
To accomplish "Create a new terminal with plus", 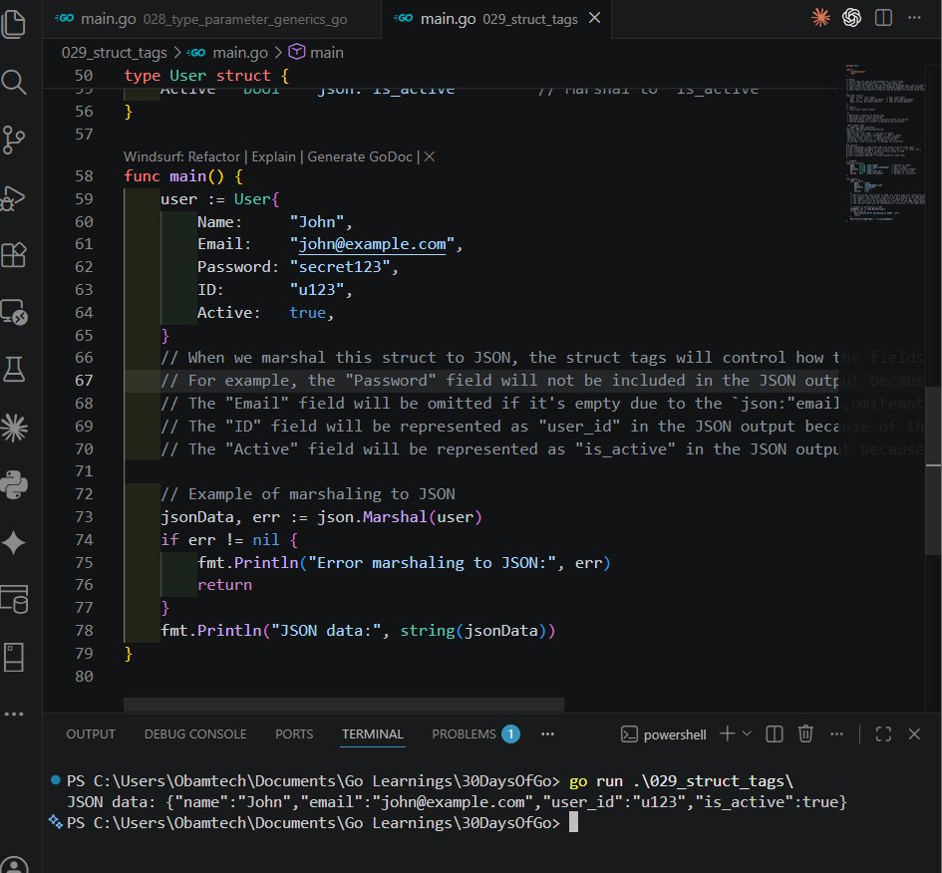I will point(727,733).
